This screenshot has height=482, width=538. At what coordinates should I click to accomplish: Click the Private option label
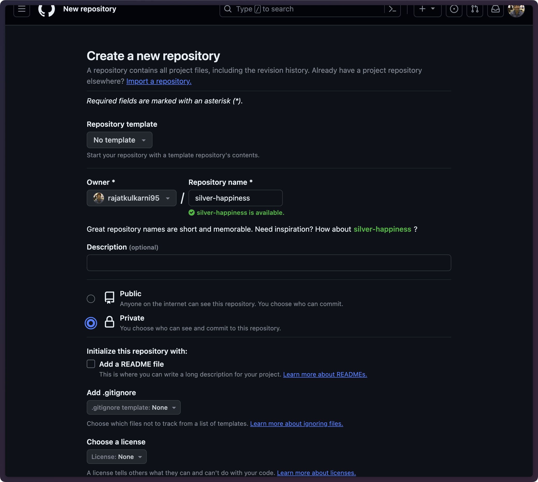(x=132, y=318)
